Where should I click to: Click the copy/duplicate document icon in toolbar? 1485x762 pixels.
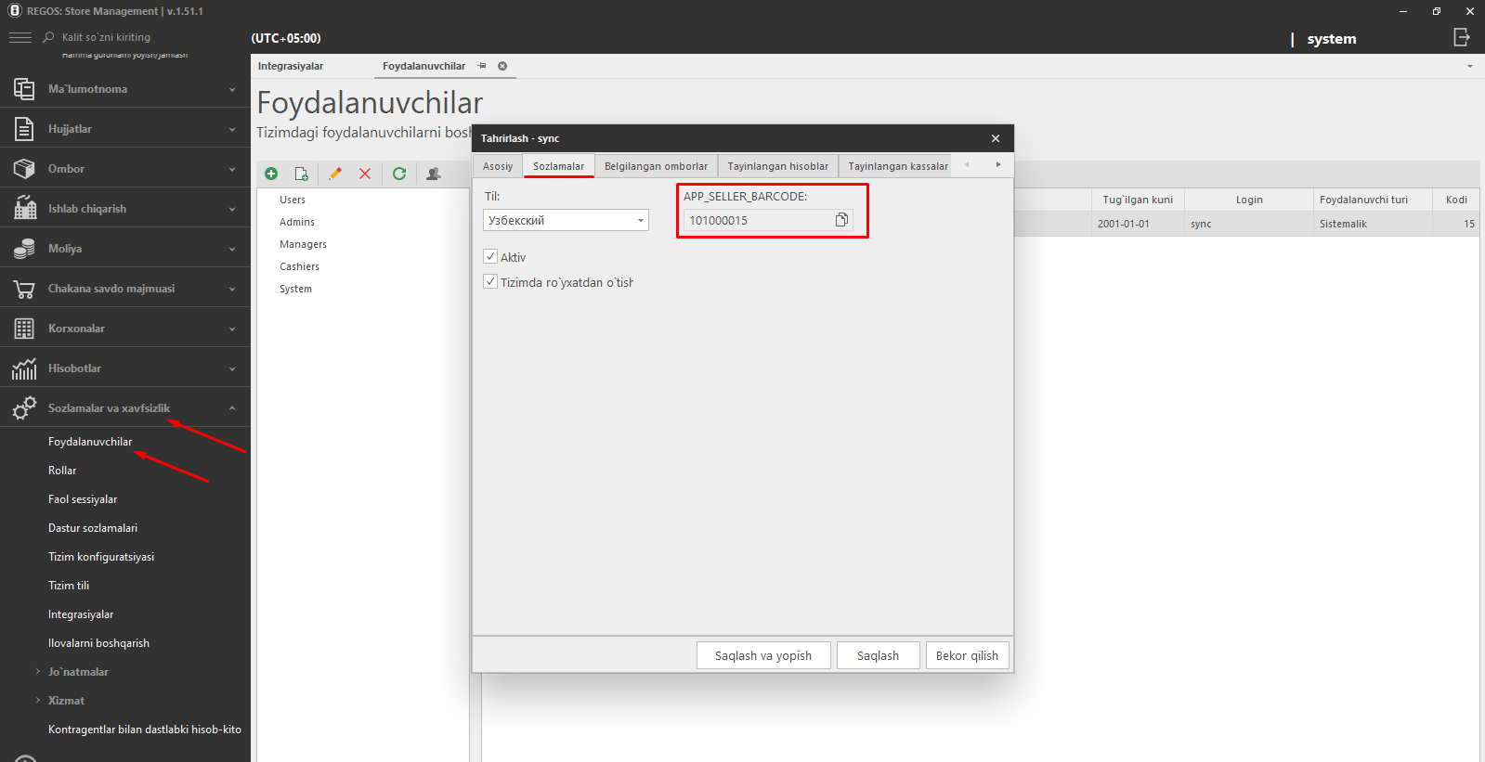[302, 174]
